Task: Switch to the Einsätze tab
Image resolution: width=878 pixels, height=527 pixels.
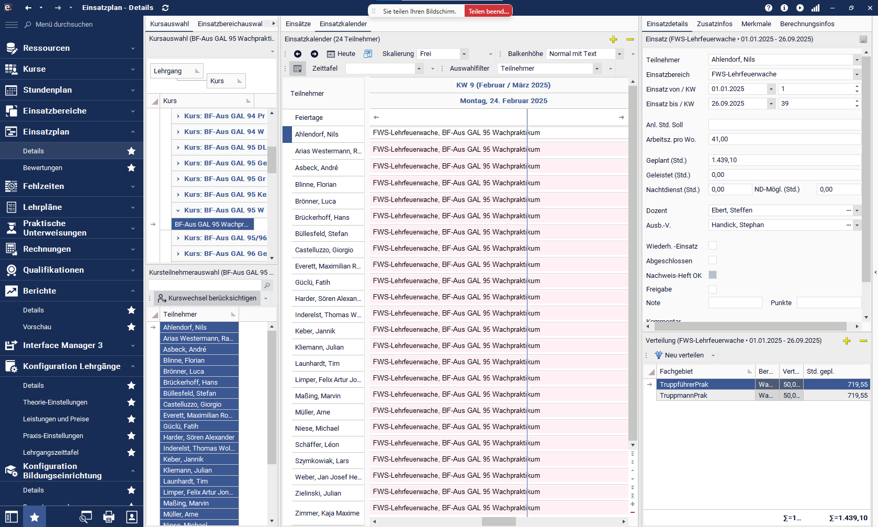Action: 298,24
